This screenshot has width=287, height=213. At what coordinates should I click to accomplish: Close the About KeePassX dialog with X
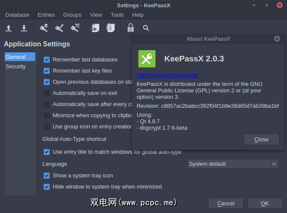pyautogui.click(x=277, y=39)
